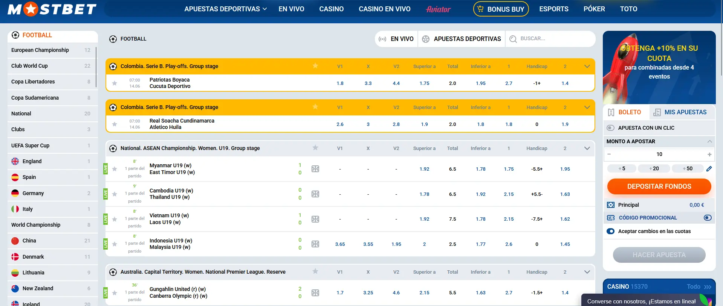This screenshot has width=723, height=306.
Task: Click the pencil icon to edit quick amounts
Action: (x=709, y=169)
